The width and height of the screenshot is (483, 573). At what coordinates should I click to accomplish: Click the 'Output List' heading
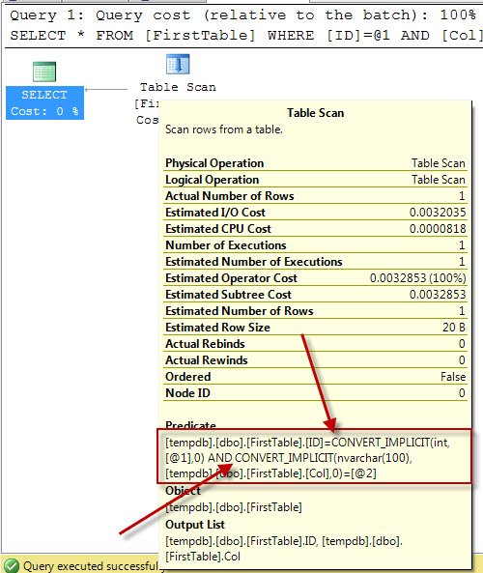coord(195,525)
